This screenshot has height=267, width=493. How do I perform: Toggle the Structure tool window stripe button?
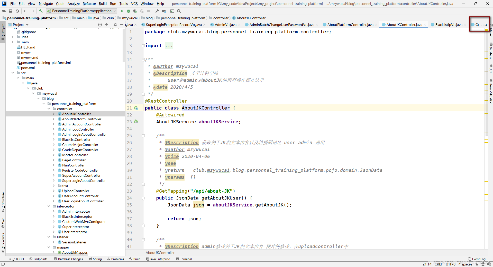click(3, 202)
